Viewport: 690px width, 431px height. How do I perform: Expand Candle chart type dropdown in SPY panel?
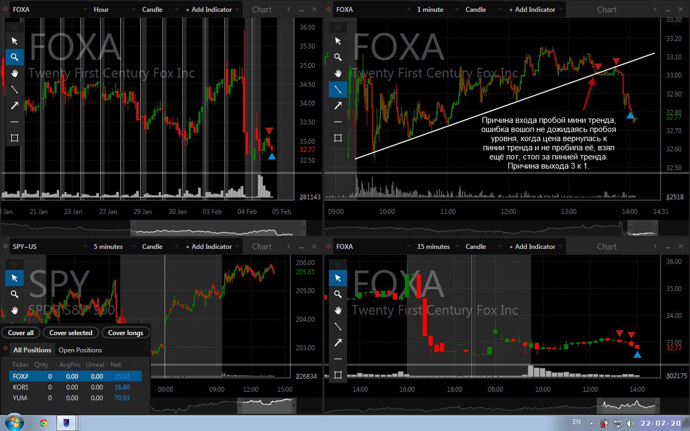(159, 247)
